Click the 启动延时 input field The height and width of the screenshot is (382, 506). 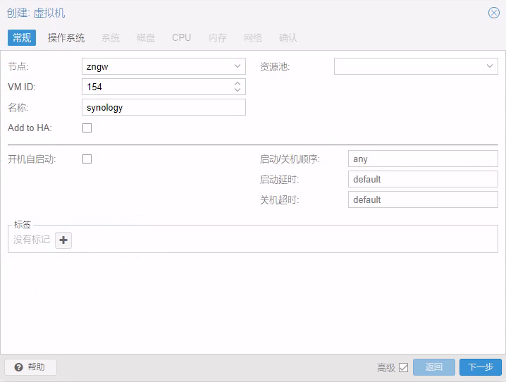(x=423, y=180)
